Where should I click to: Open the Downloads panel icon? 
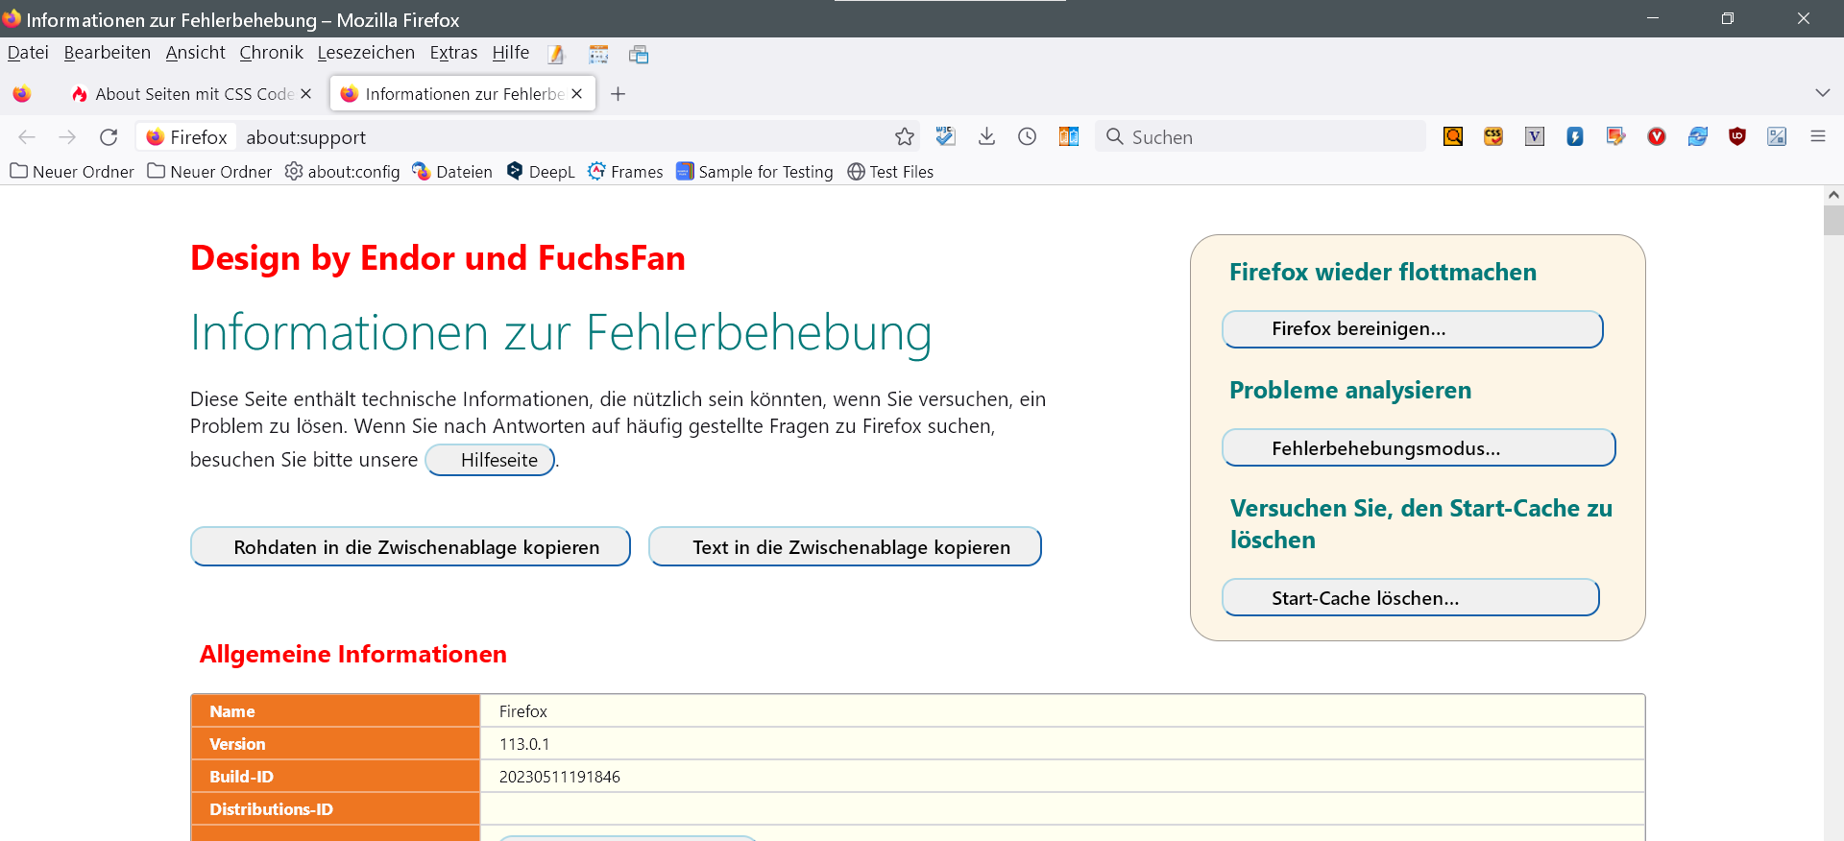(986, 137)
